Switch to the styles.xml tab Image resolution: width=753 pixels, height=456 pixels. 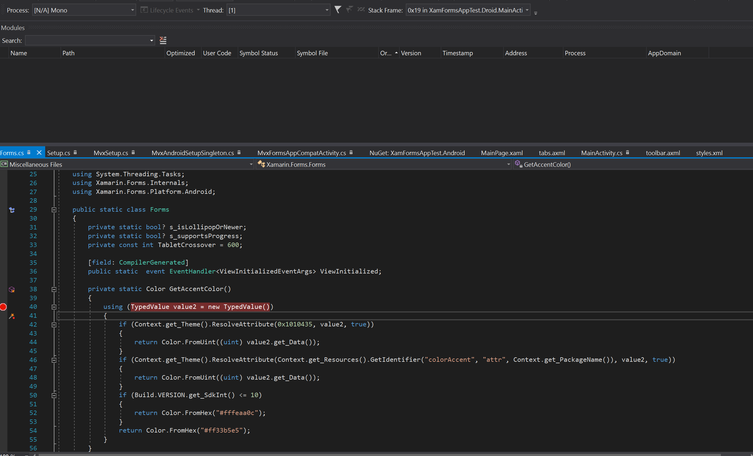709,153
